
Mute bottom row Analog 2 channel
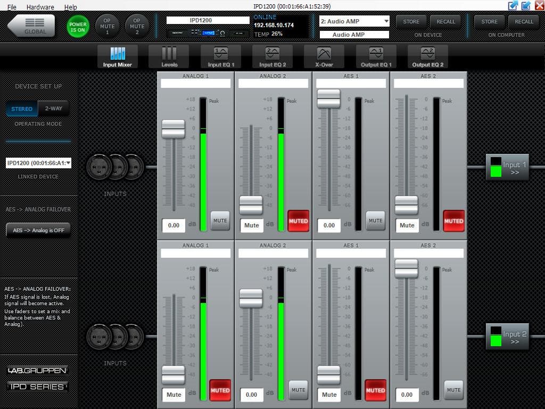tap(298, 390)
